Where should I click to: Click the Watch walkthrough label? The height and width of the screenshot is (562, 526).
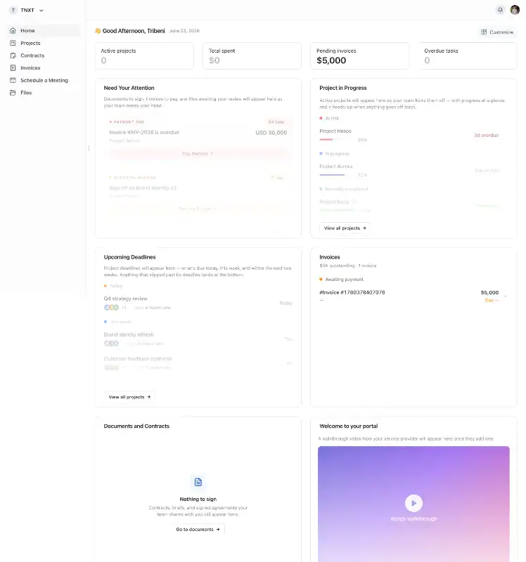pos(413,518)
